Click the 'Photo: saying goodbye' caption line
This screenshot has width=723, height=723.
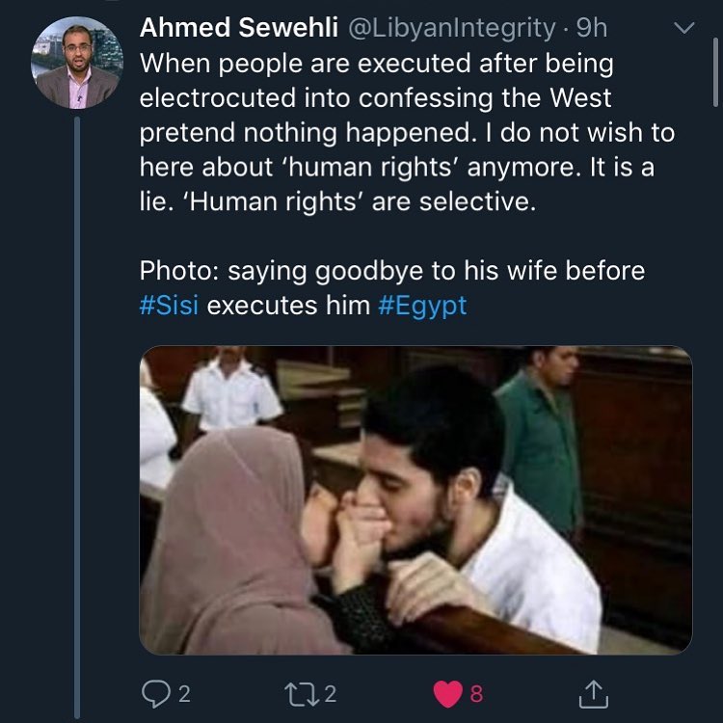point(392,271)
